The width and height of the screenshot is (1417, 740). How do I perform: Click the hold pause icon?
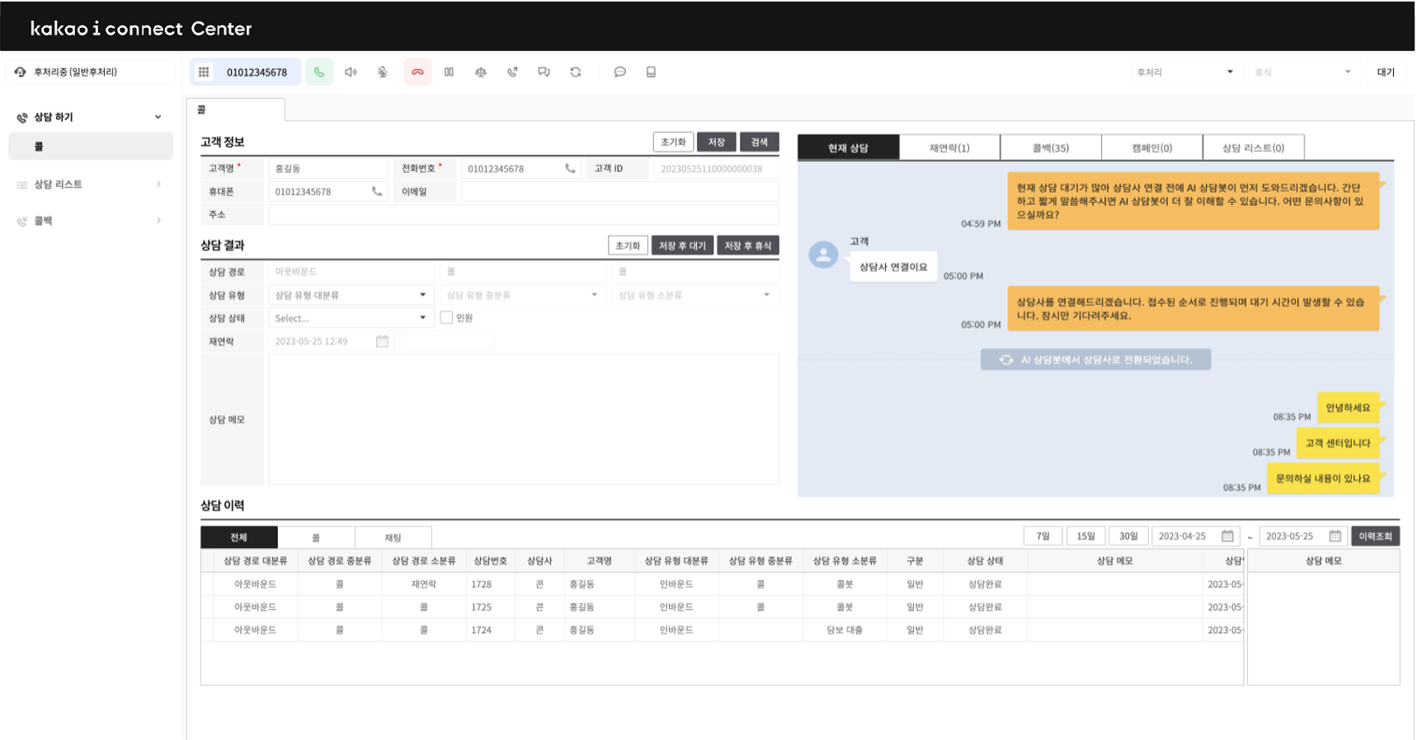pyautogui.click(x=449, y=72)
